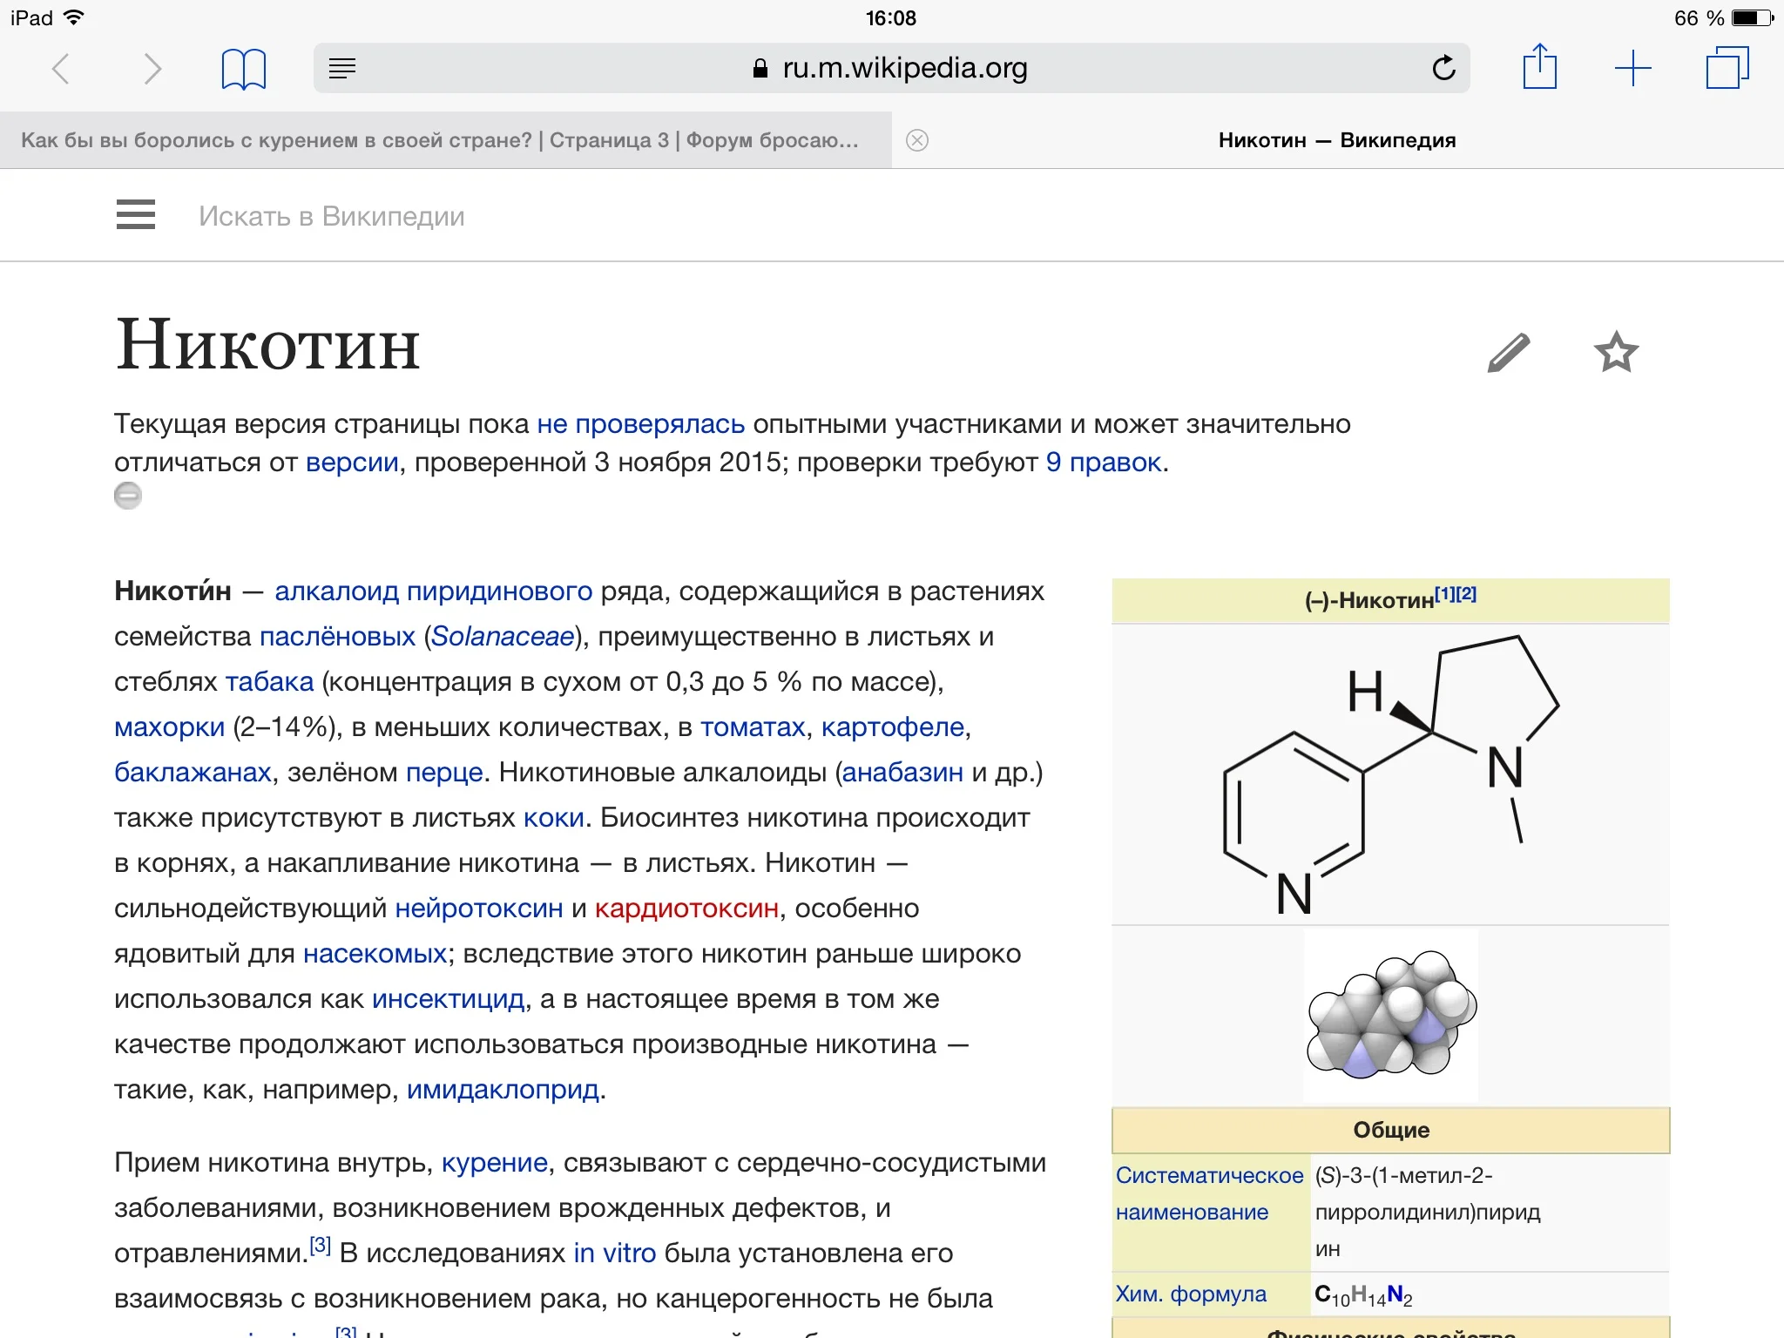Open the нейротоксин link
1784x1338 pixels.
click(478, 908)
